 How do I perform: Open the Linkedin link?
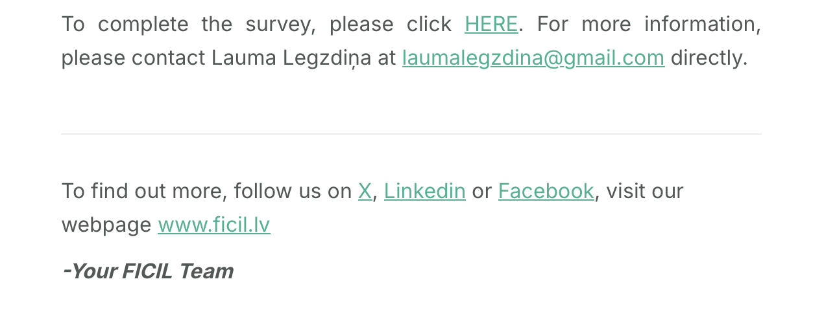click(424, 191)
